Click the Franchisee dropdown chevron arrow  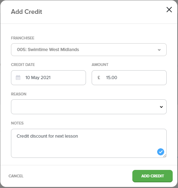159,50
